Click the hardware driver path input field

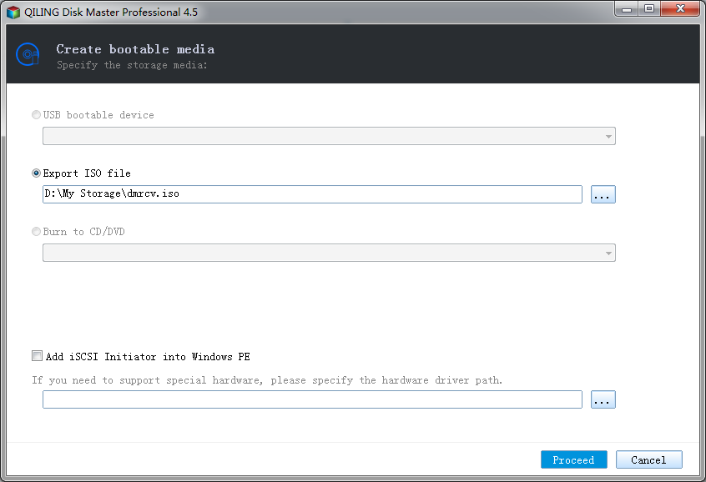[312, 399]
